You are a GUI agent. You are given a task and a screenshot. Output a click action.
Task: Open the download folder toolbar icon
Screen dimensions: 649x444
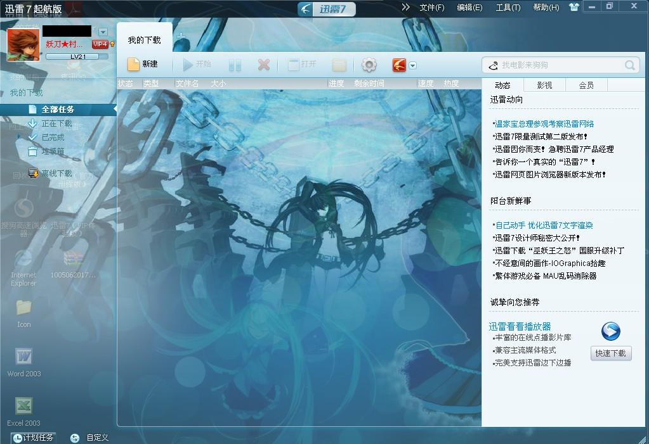pos(339,65)
